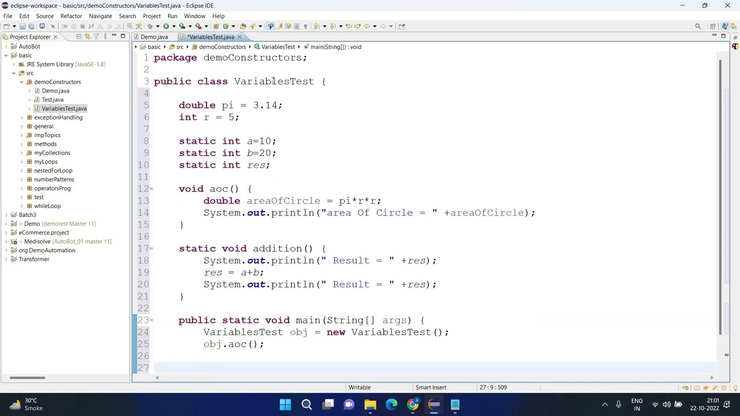The image size is (740, 416).
Task: Collapse All in Project Explorer
Action: [79, 36]
